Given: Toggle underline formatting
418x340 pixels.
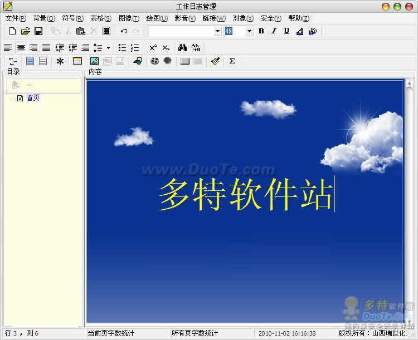Looking at the screenshot, I should click(286, 31).
